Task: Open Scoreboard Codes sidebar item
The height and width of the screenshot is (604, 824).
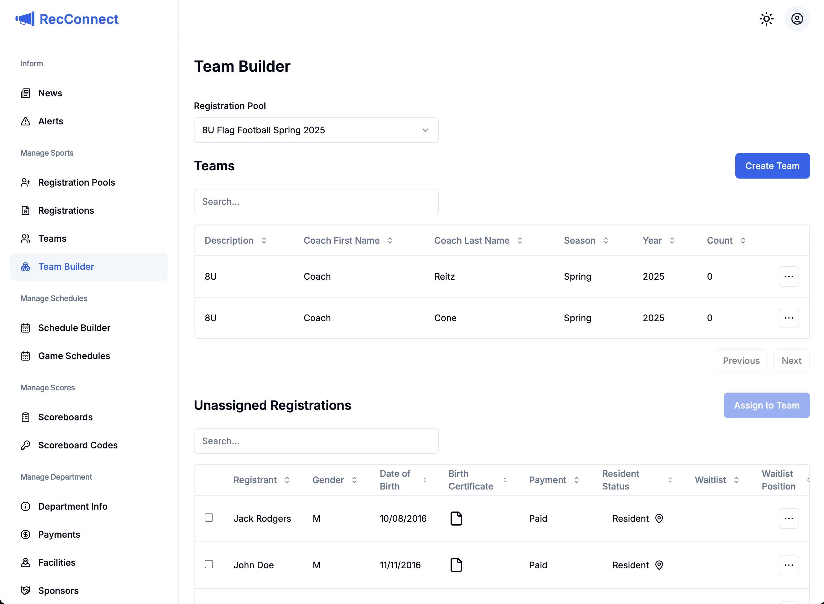Action: 78,445
